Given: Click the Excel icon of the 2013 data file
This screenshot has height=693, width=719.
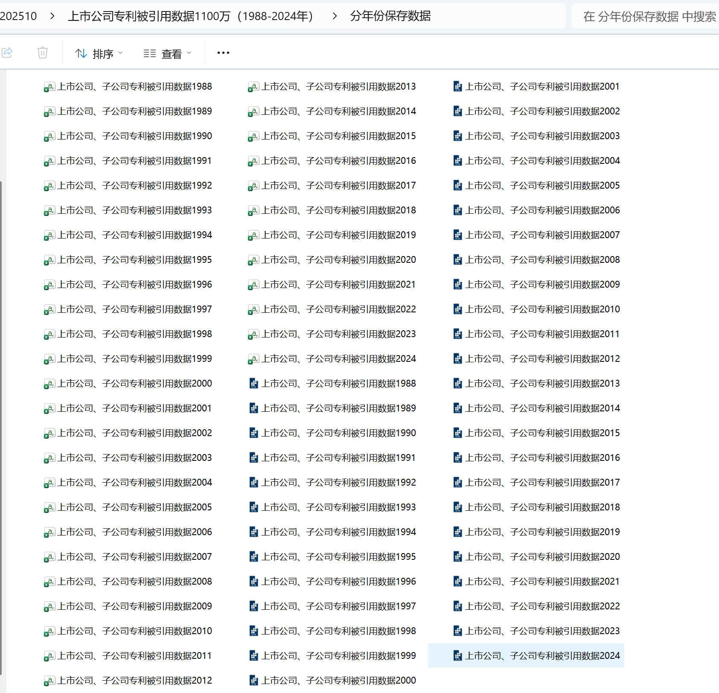Looking at the screenshot, I should click(253, 87).
